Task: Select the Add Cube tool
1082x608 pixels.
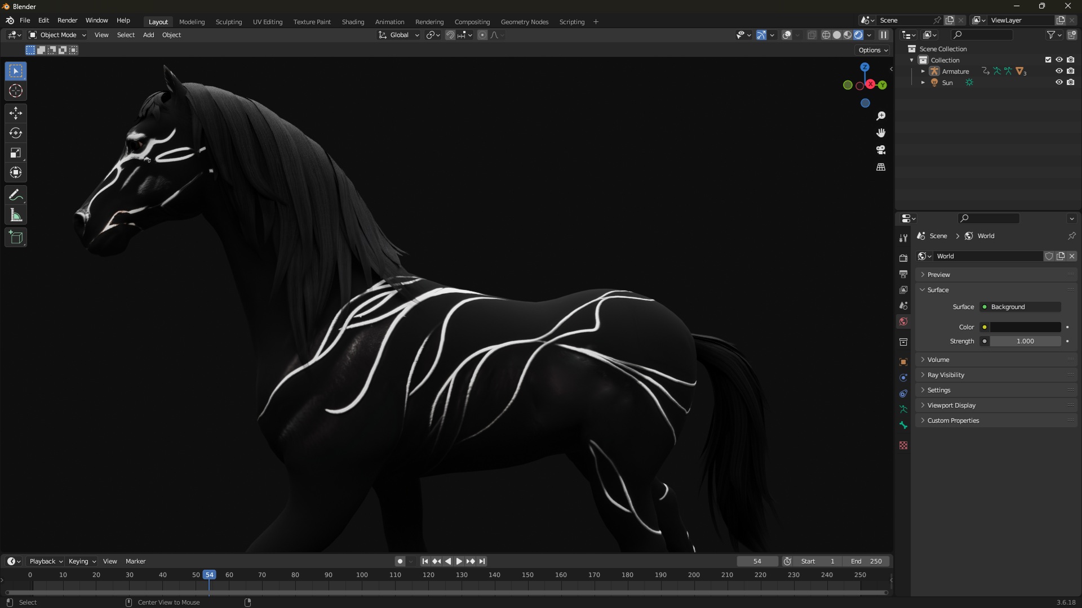Action: (16, 238)
